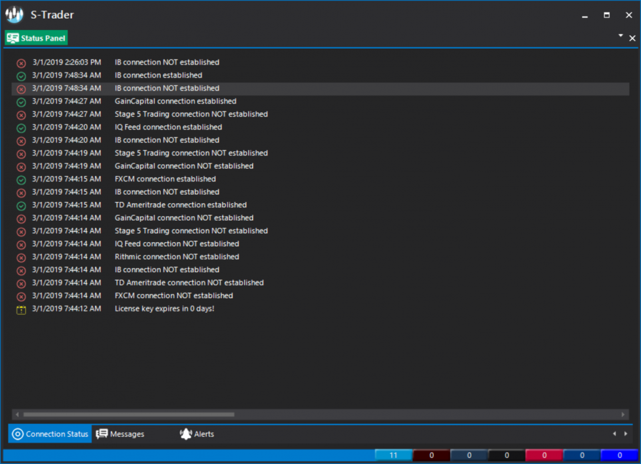Click error icon of 7:44:19 Stage 5 Trading row
The height and width of the screenshot is (464, 641).
click(21, 154)
